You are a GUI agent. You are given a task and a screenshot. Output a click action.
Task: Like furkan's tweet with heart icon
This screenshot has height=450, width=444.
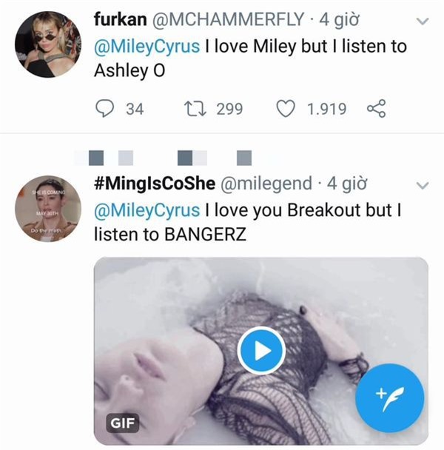(285, 109)
